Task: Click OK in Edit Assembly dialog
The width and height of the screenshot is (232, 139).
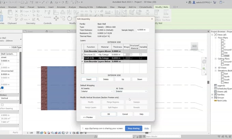Action: coord(108,114)
